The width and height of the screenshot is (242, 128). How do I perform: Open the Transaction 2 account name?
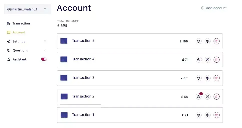(x=83, y=96)
